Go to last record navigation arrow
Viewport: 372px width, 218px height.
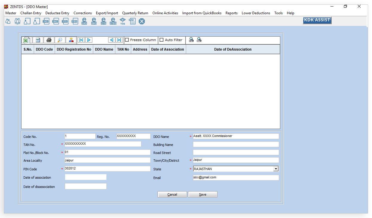(119, 40)
